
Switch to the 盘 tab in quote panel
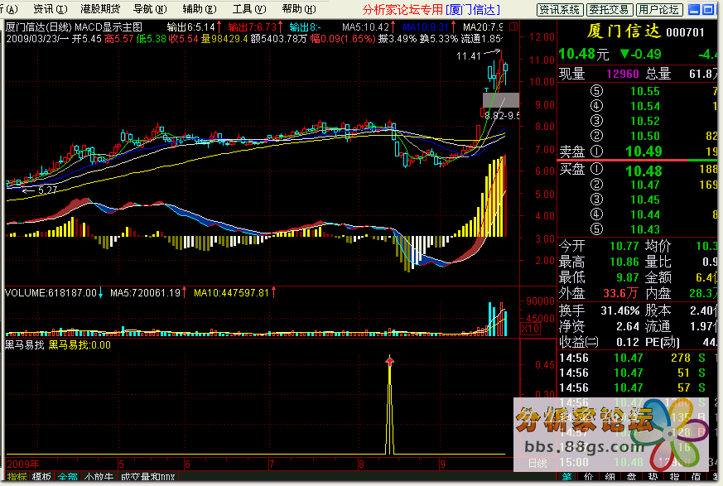(x=632, y=477)
